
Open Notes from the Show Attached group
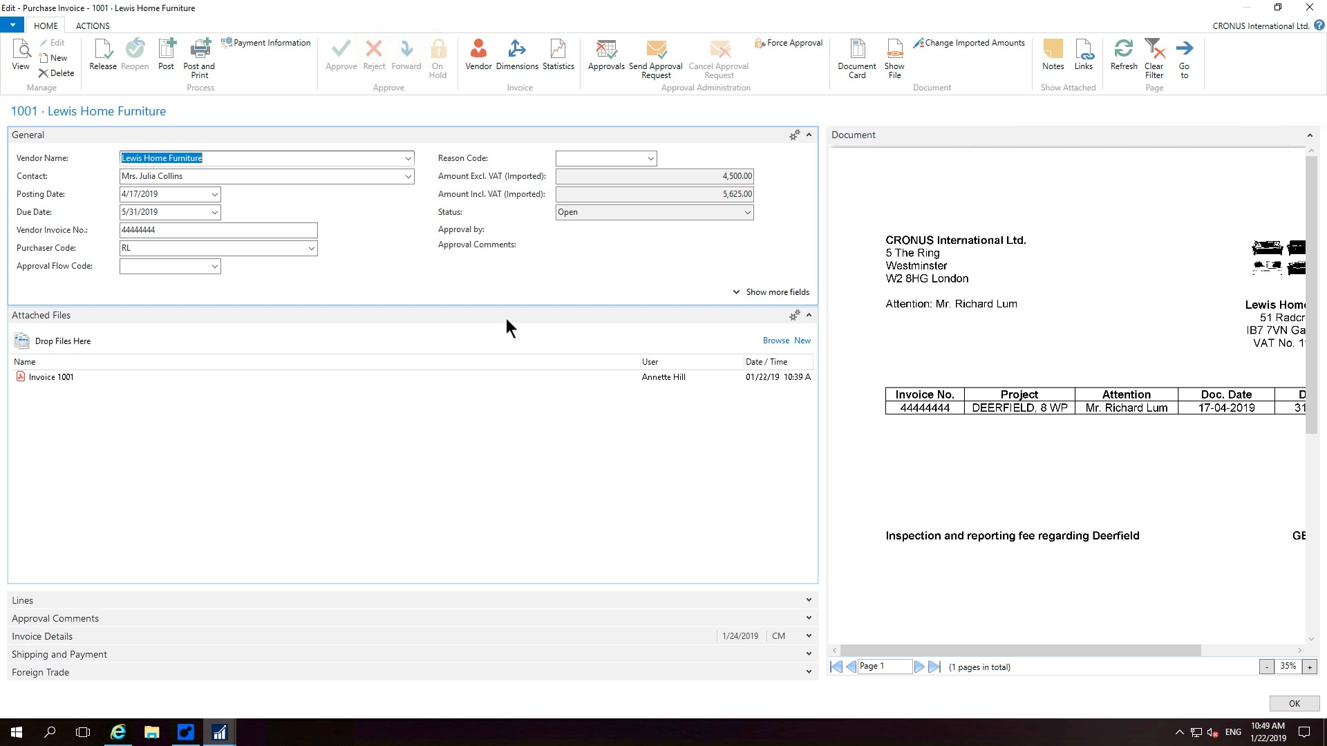coord(1053,55)
